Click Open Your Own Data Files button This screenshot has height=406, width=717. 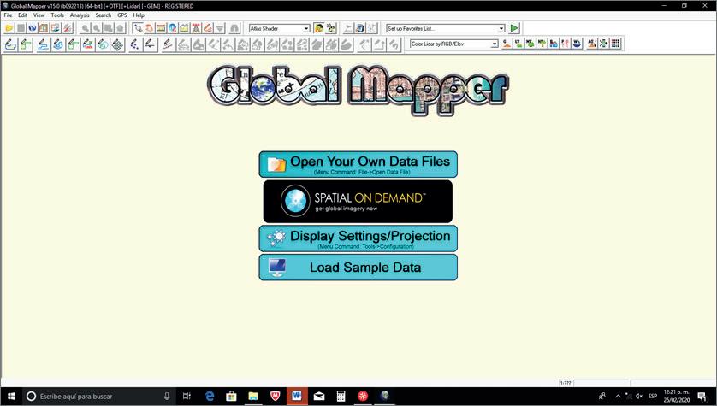click(358, 164)
